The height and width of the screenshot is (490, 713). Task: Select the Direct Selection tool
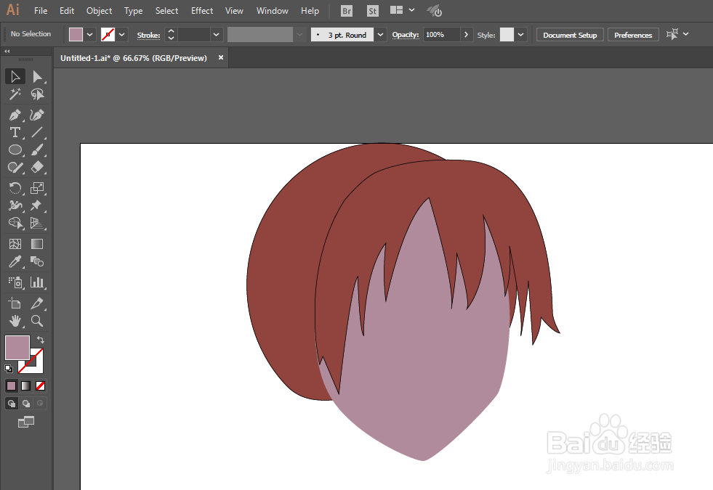(x=37, y=76)
